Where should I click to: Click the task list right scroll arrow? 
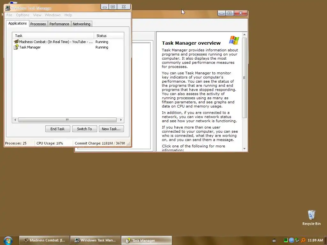(x=121, y=120)
